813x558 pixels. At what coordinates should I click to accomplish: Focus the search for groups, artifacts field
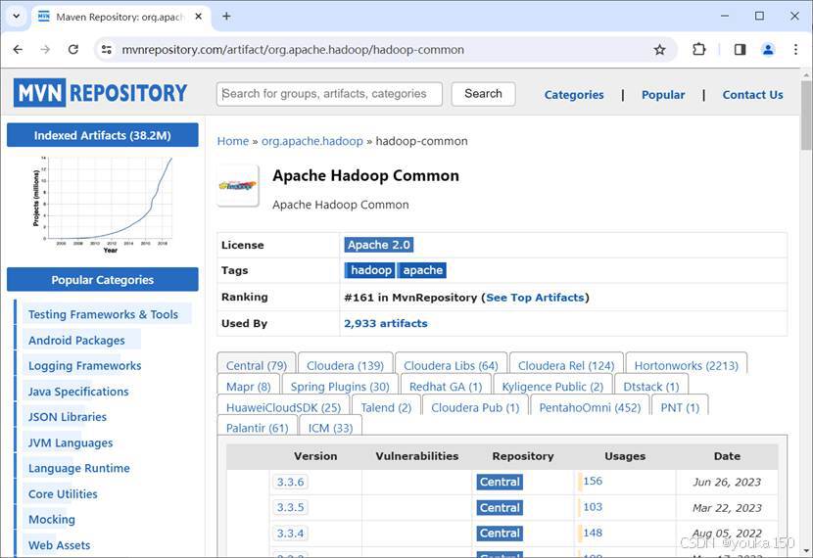[x=329, y=94]
